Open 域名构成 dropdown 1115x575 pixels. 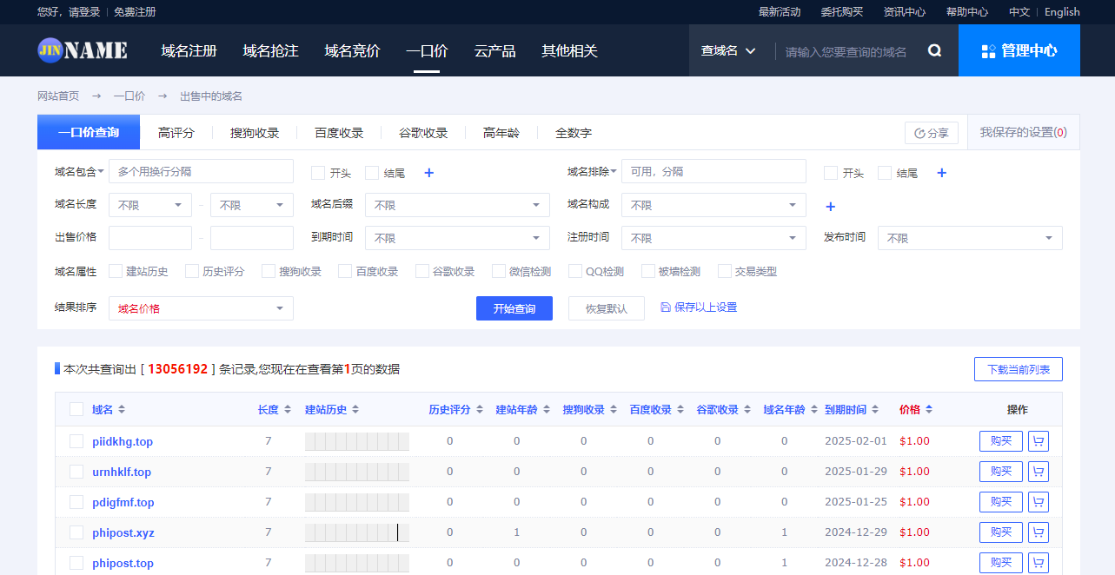pos(714,205)
